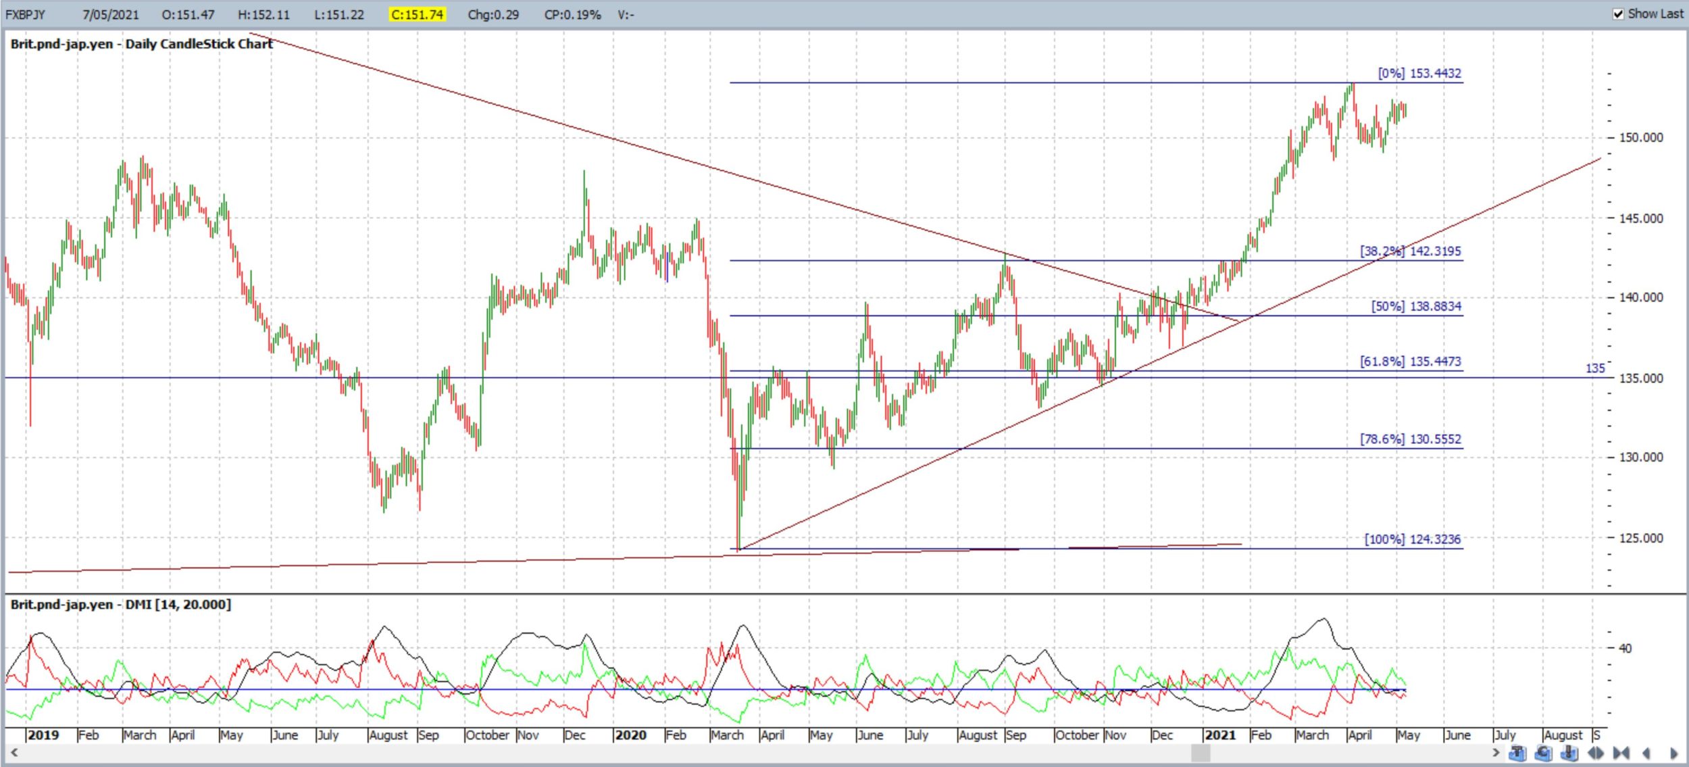Click the October label before 2020
The width and height of the screenshot is (1689, 767).
click(x=488, y=735)
